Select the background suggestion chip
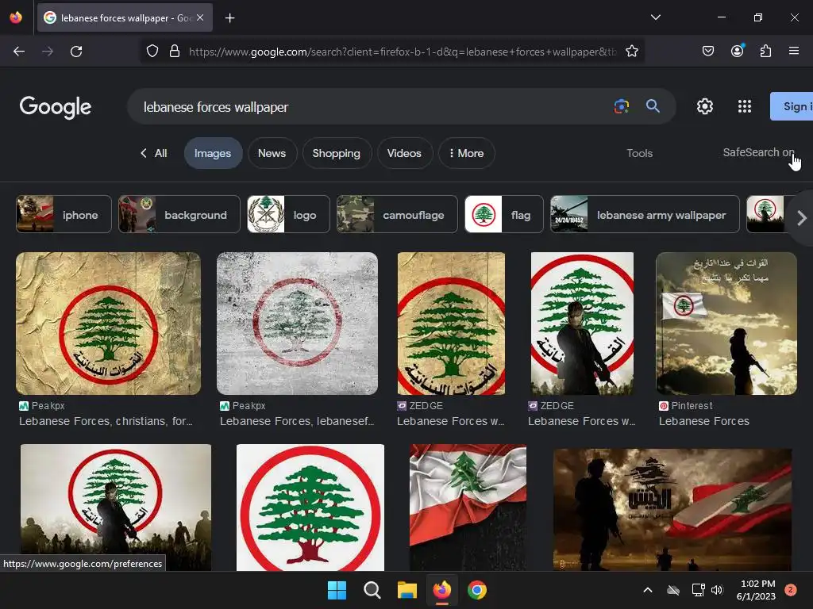The image size is (813, 609). [179, 214]
